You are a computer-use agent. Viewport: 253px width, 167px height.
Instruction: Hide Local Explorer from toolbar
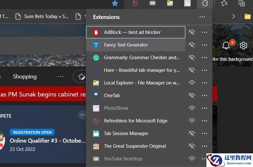point(192,83)
